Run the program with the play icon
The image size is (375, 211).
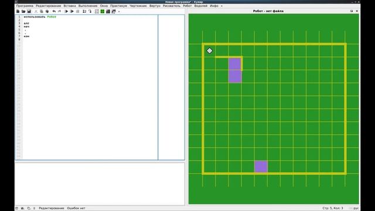pyautogui.click(x=66, y=12)
